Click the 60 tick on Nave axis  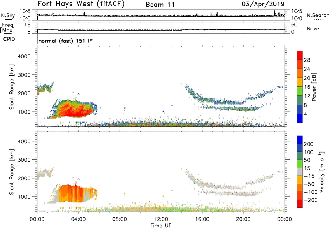click(294, 25)
